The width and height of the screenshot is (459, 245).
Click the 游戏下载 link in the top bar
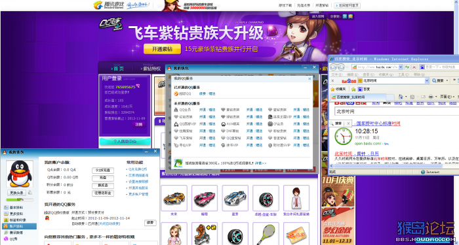tap(285, 5)
